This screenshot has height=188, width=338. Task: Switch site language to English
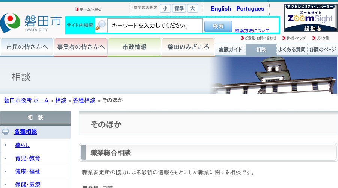pos(221,9)
